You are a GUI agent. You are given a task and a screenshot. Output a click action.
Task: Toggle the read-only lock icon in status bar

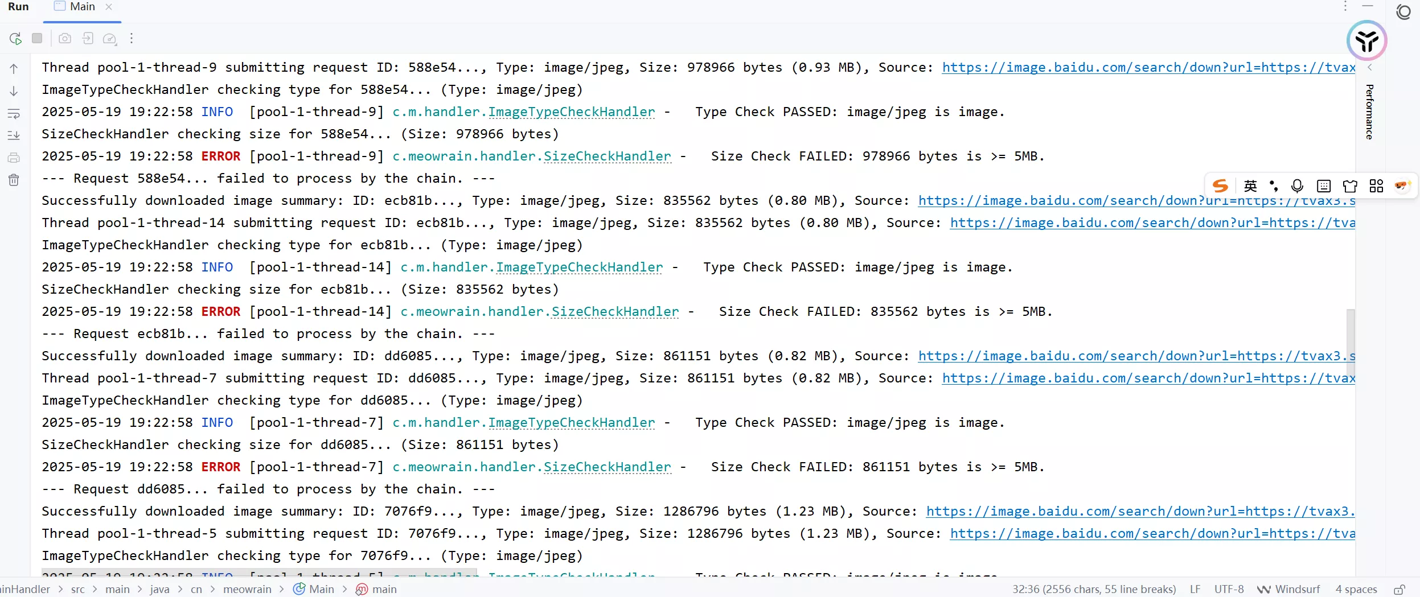1400,590
